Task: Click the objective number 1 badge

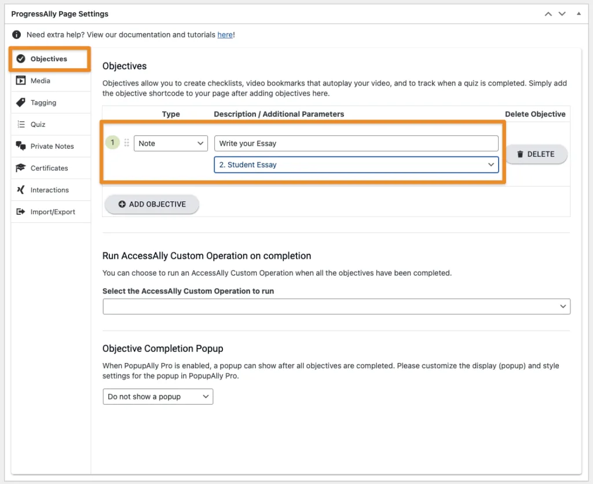Action: pyautogui.click(x=112, y=142)
